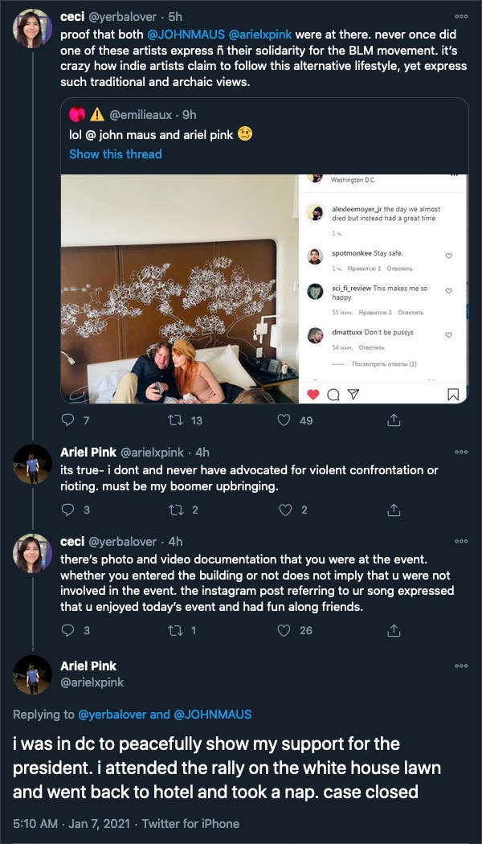The width and height of the screenshot is (482, 844).
Task: Click the Instagram bookmark icon in screenshot
Action: [453, 394]
